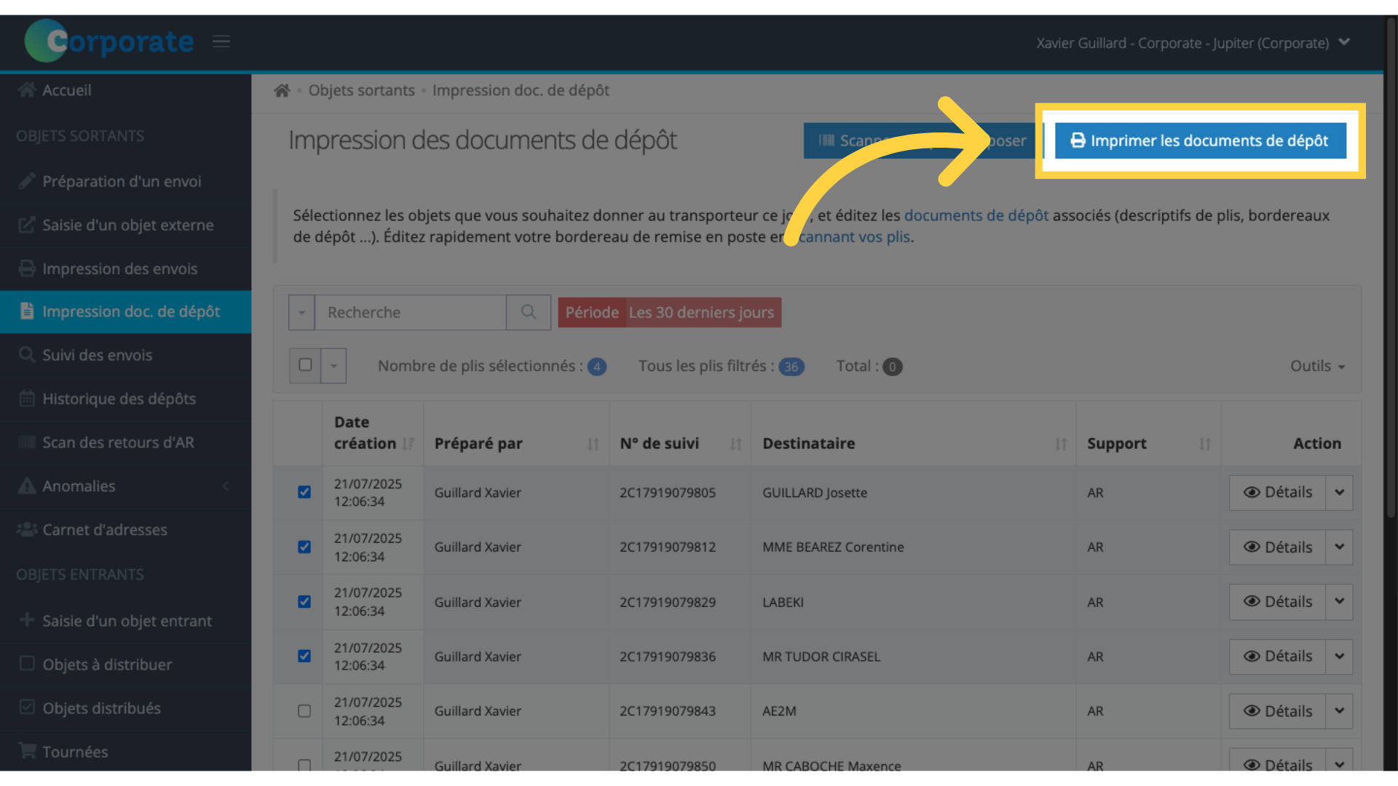View Détails for AE2M row
The image size is (1398, 786).
(1277, 711)
